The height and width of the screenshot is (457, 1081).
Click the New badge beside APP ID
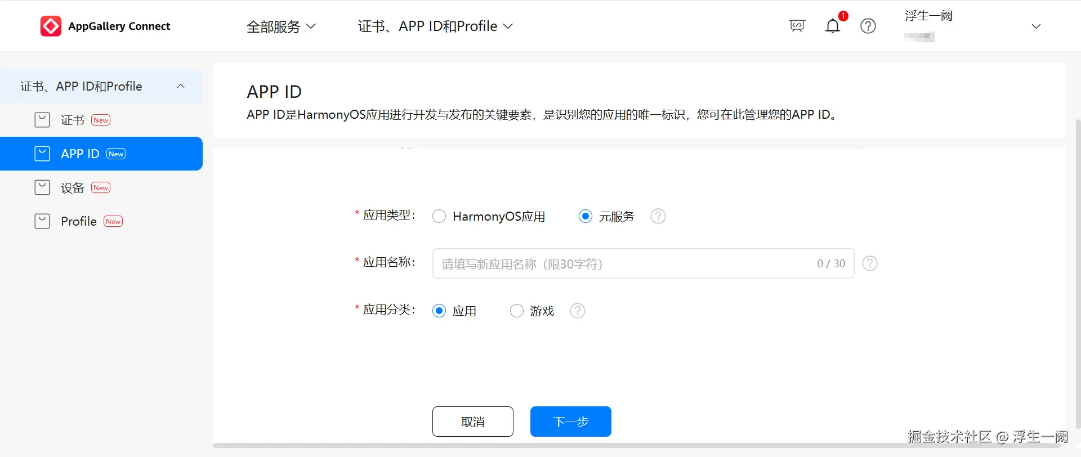pos(116,154)
